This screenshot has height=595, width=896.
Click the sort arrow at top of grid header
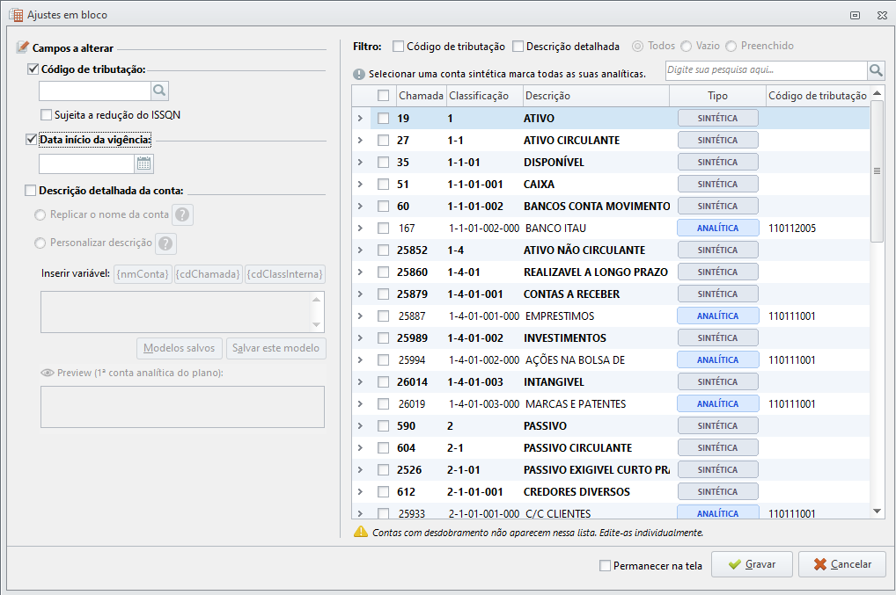pyautogui.click(x=878, y=92)
